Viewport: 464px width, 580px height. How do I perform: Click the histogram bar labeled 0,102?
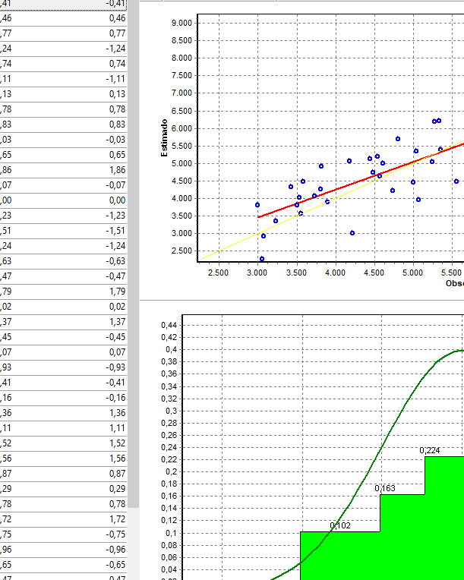pos(339,554)
